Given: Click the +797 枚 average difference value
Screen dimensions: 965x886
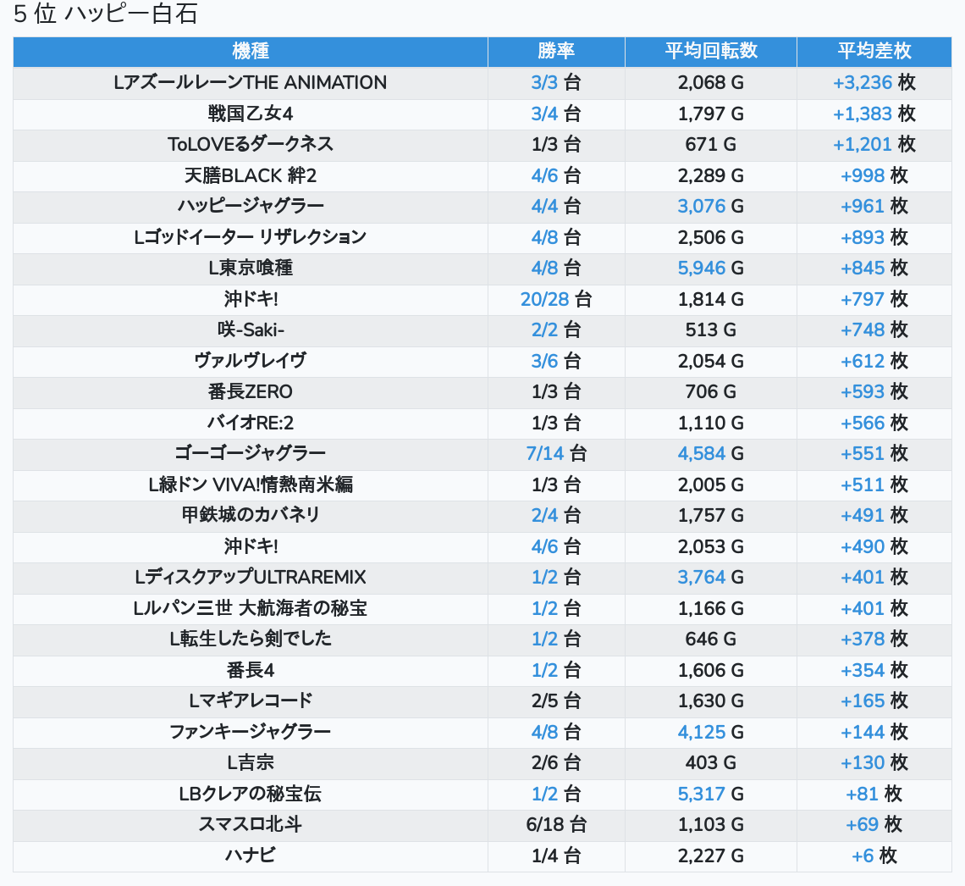Looking at the screenshot, I should [x=874, y=299].
